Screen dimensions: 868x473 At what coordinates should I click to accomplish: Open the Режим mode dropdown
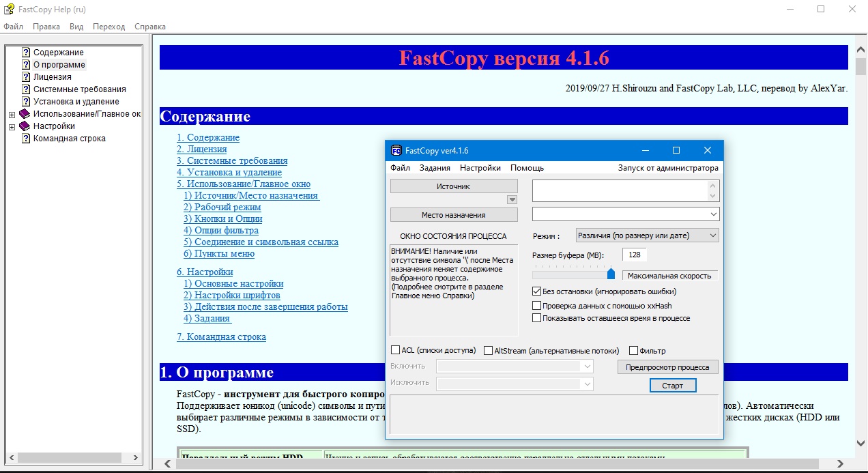click(x=712, y=235)
